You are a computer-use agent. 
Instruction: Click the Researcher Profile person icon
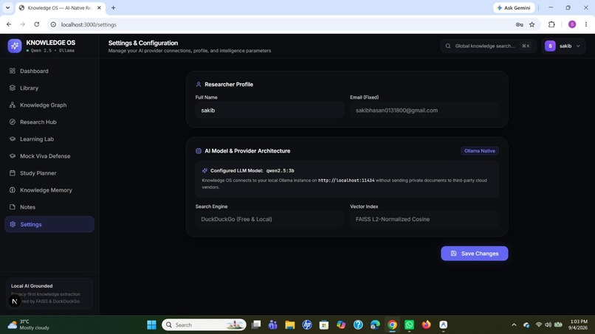coord(199,85)
